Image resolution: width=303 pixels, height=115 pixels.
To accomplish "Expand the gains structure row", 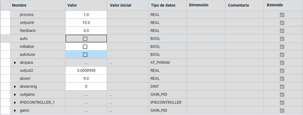I will coord(15,111).
